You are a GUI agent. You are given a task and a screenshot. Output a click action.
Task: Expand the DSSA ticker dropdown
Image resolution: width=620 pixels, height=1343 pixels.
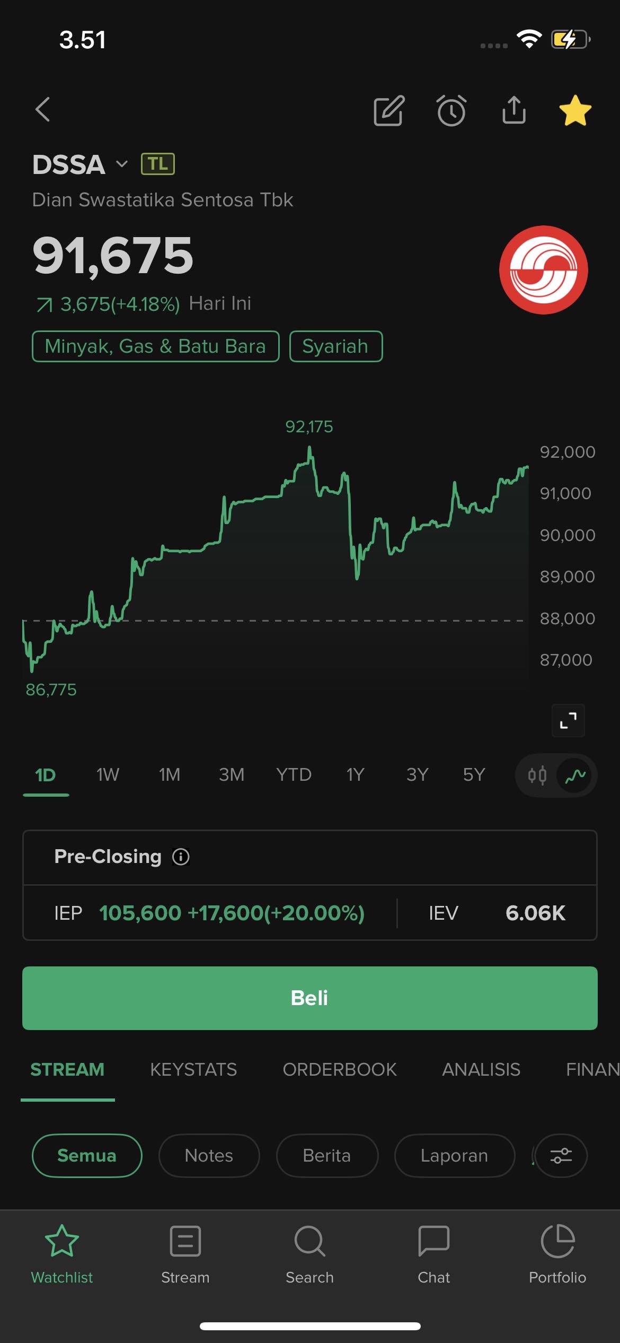tap(122, 164)
